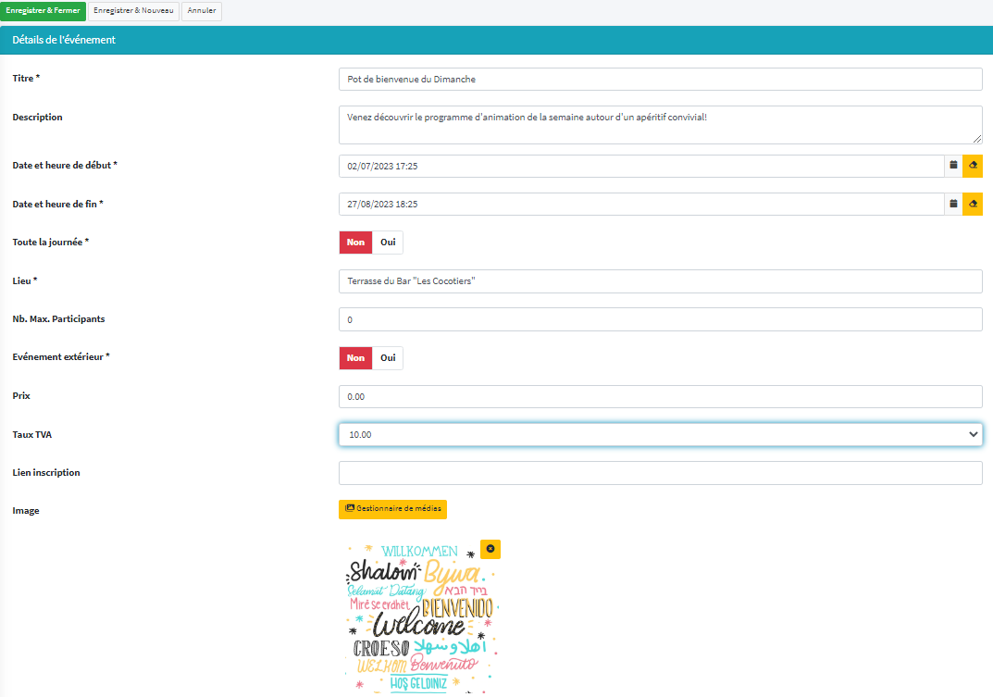Click the Nb. Max. Participants field

coord(660,319)
